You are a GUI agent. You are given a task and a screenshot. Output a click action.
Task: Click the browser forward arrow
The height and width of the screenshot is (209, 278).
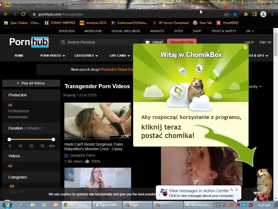pos(15,14)
